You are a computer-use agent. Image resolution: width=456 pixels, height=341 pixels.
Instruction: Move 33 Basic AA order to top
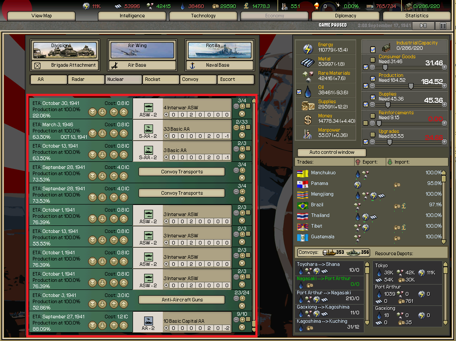tap(124, 133)
